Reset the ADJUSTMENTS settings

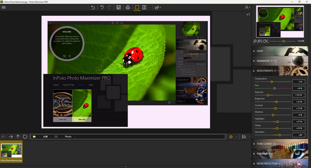[x=279, y=71]
